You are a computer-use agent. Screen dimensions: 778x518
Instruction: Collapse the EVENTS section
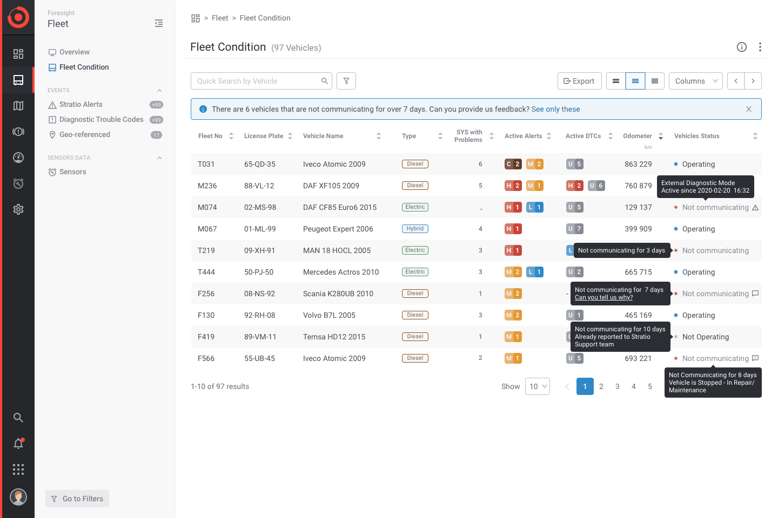tap(159, 91)
